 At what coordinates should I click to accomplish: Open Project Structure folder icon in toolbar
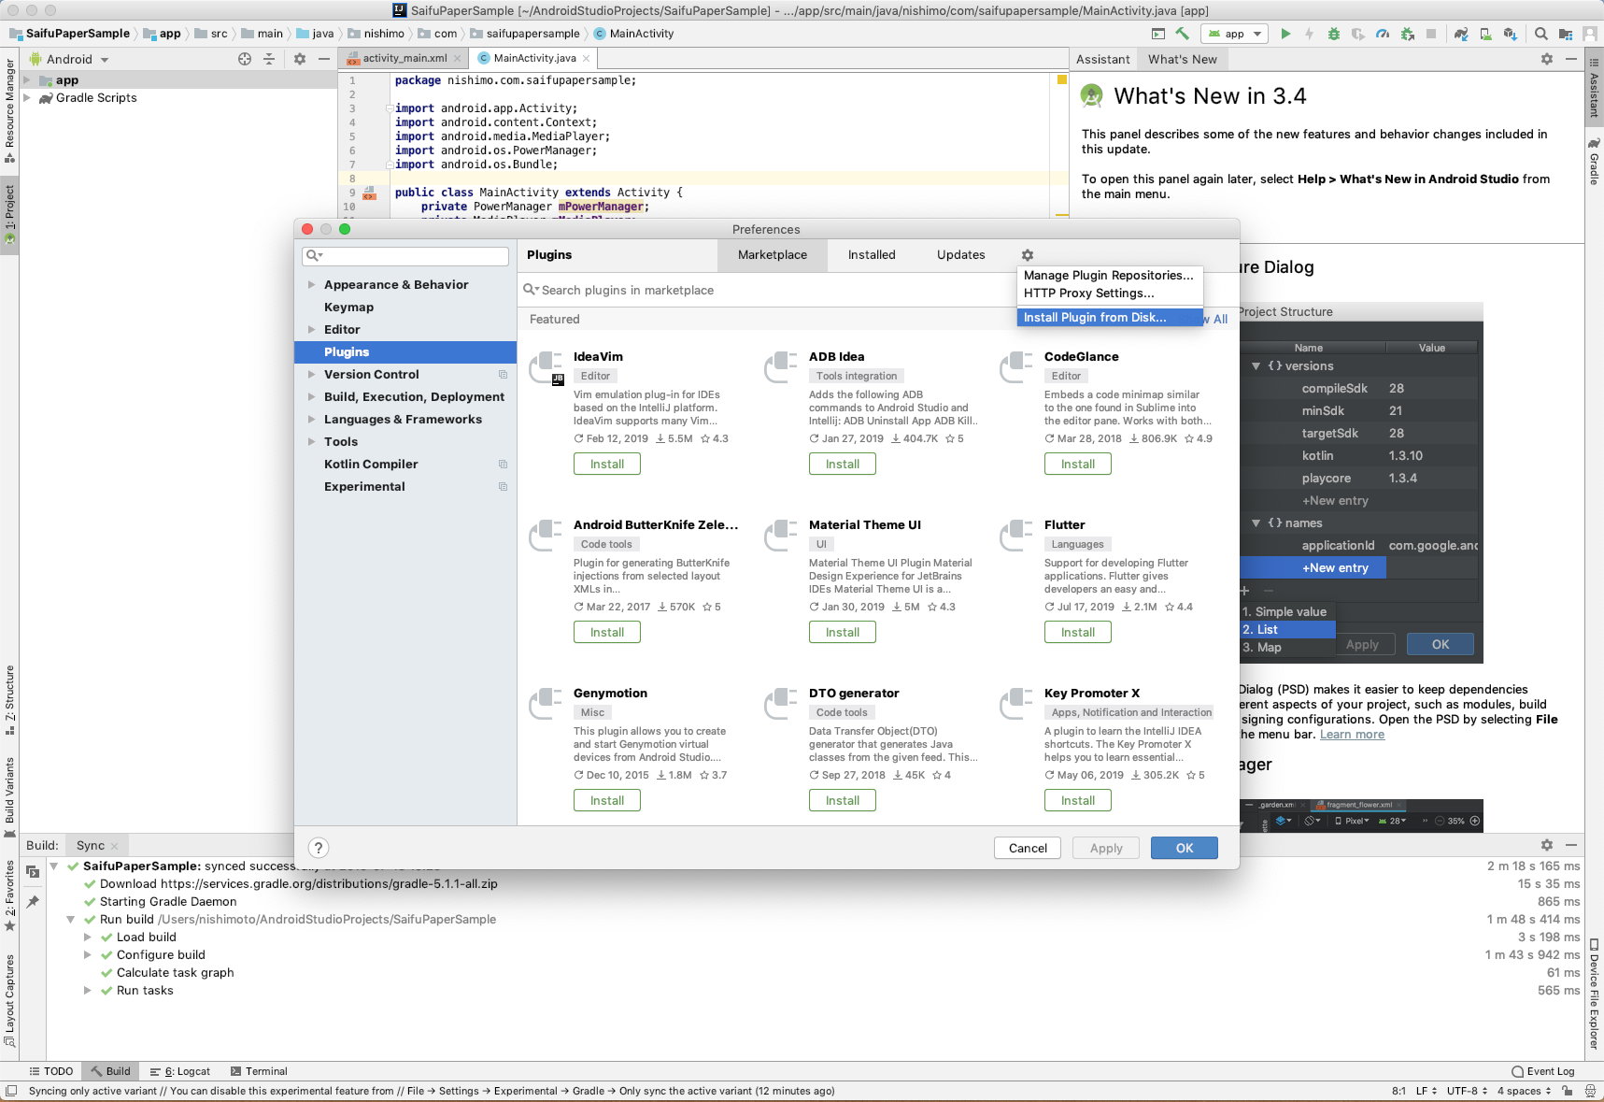click(1566, 34)
